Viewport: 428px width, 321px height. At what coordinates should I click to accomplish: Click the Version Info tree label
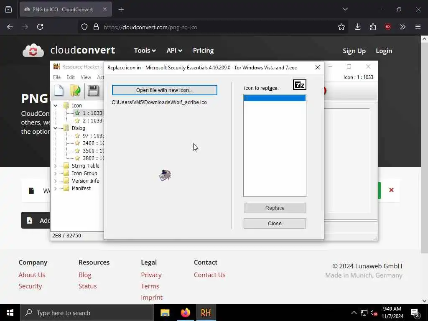85,181
